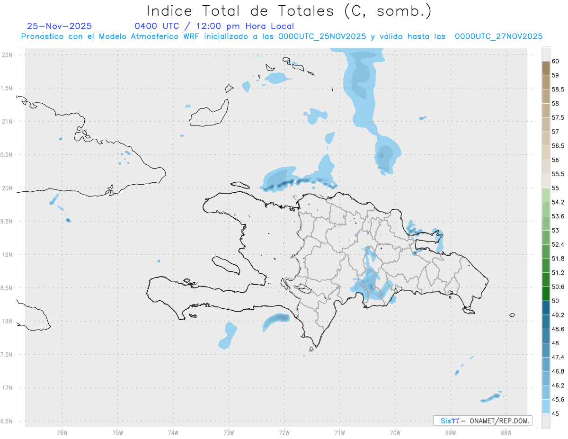Screen dimensions: 568x439
Task: Click the "76W" longitude axis label
Action: tap(62, 432)
